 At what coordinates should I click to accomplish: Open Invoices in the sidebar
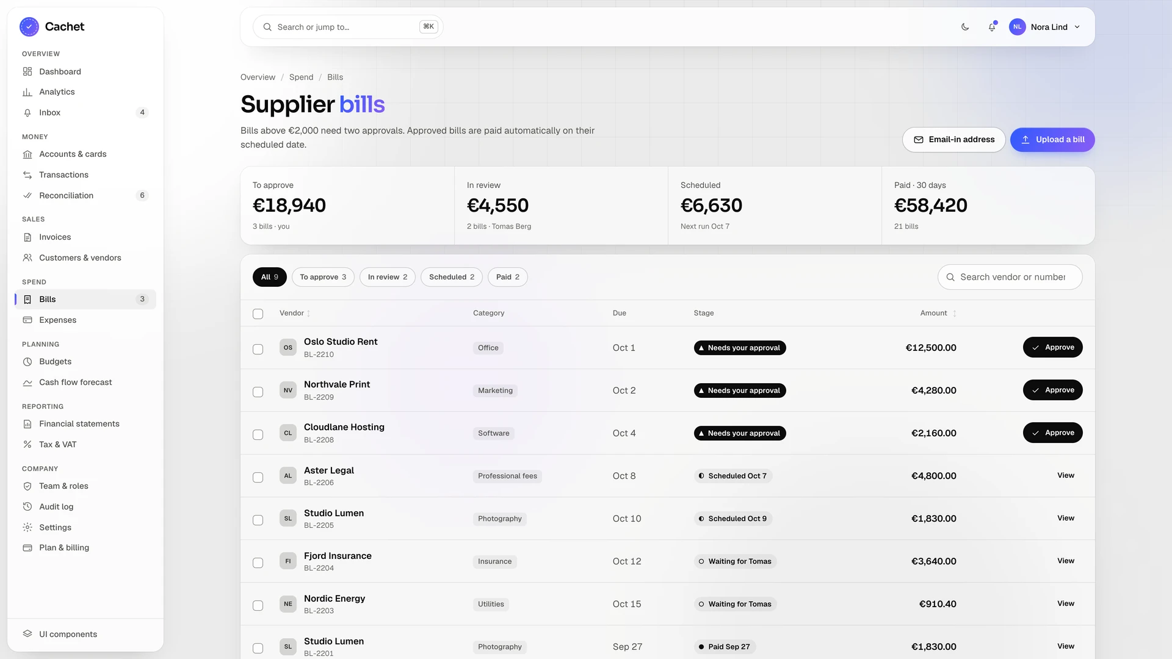(85, 237)
